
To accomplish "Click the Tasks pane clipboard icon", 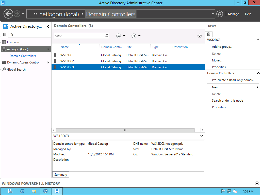I will (209, 34).
